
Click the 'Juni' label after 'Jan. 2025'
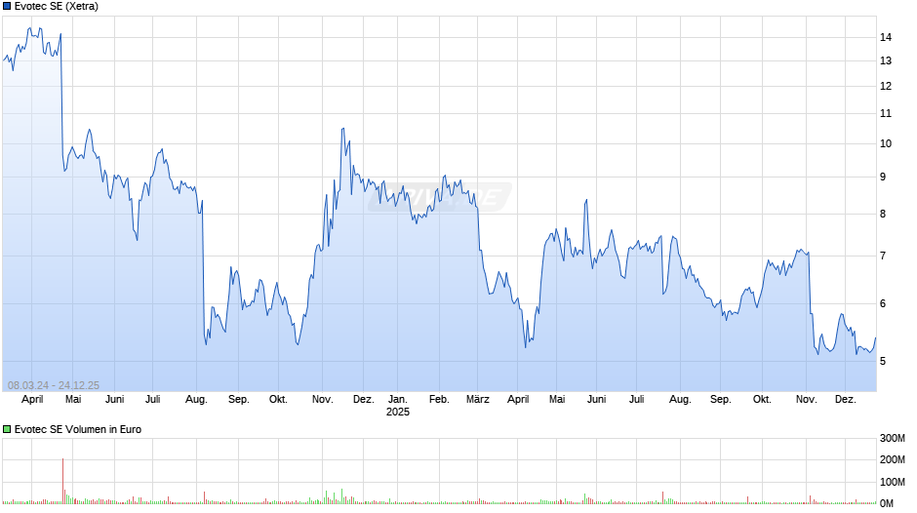(x=596, y=400)
